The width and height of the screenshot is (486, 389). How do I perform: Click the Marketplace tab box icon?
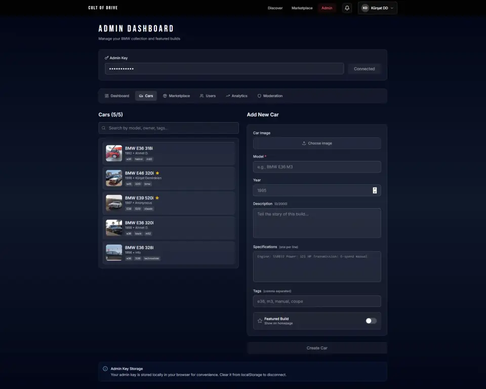(x=165, y=96)
